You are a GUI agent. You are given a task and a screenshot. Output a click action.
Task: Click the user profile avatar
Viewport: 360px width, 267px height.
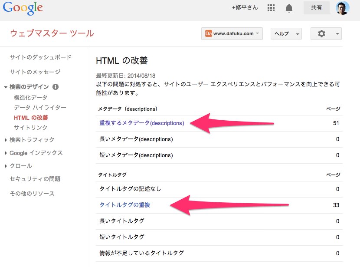tap(342, 7)
